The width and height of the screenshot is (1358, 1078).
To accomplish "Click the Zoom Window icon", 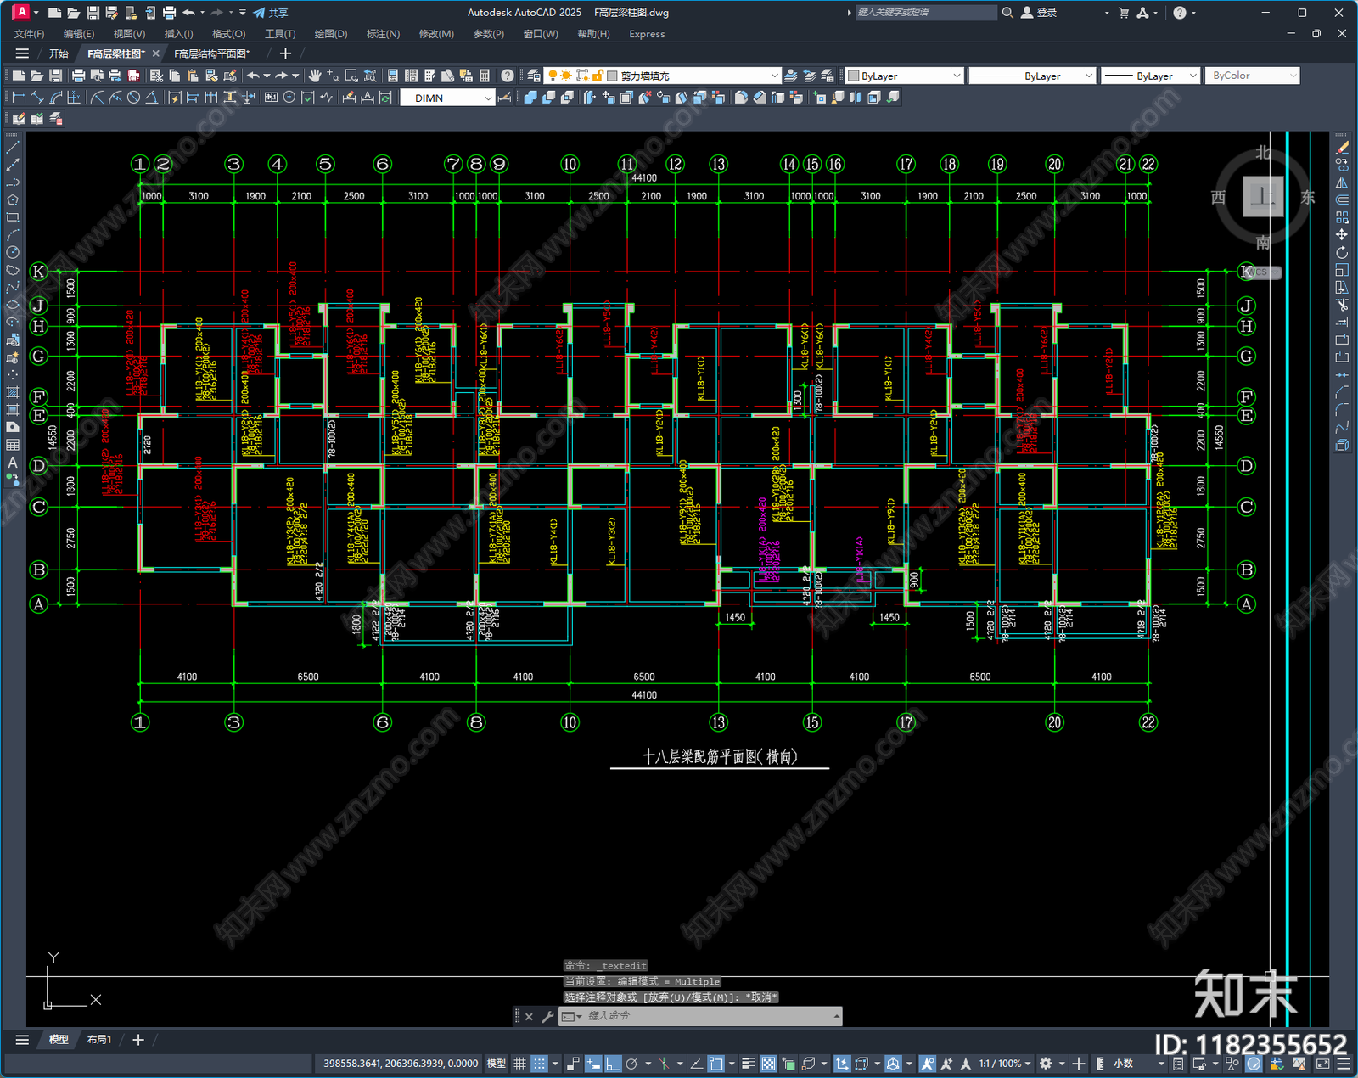I will coord(351,76).
